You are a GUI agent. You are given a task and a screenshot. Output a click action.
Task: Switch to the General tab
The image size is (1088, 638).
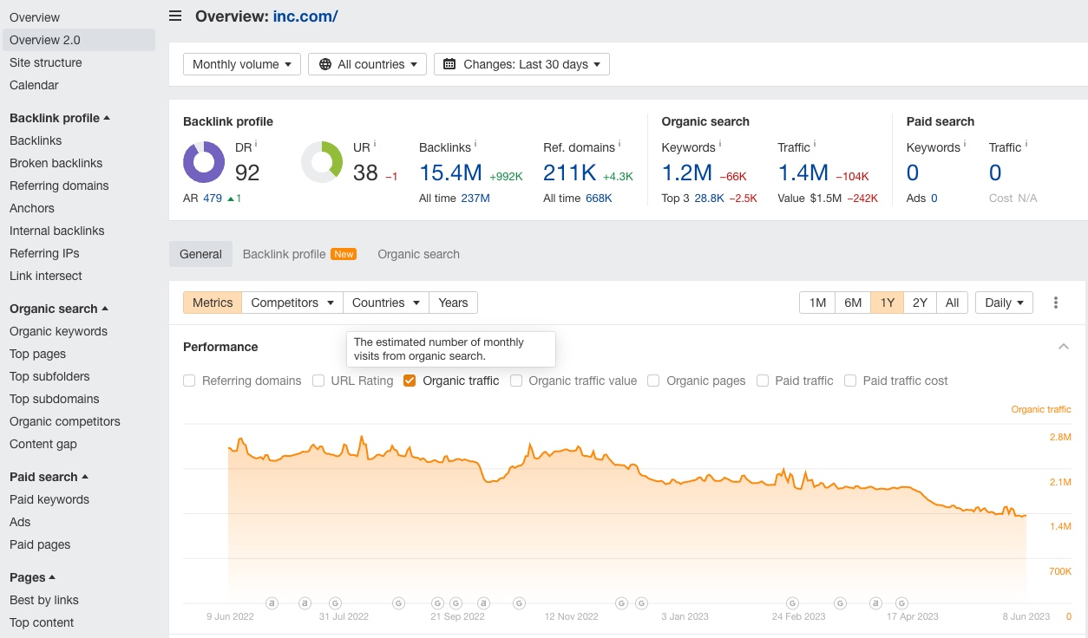tap(200, 254)
